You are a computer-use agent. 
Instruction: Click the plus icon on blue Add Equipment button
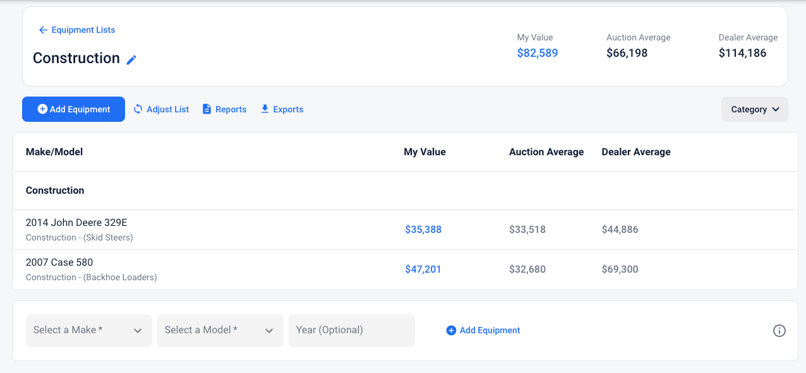(42, 109)
